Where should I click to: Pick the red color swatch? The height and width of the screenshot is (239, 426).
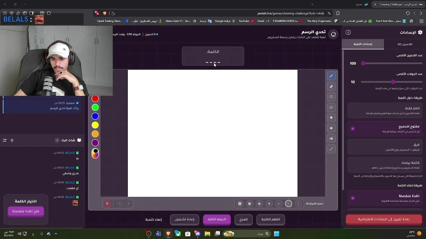[x=95, y=99]
